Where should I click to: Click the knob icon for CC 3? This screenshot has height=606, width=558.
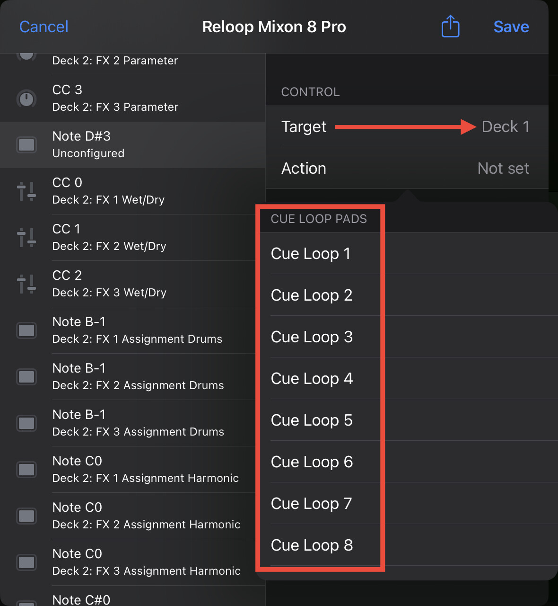pos(26,98)
